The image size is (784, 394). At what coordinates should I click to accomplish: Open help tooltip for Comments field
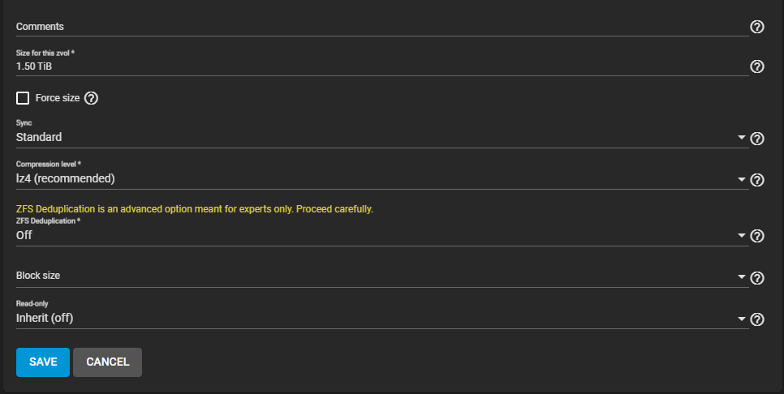coord(757,27)
